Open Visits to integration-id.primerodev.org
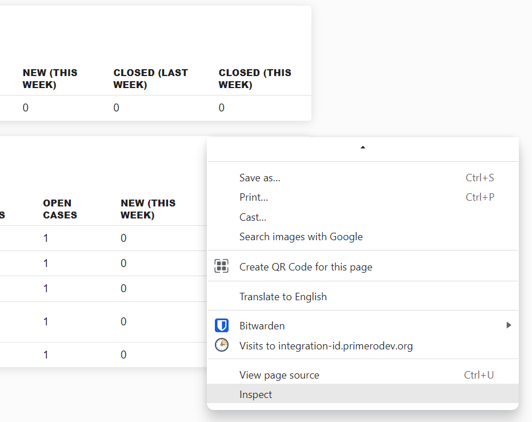Image resolution: width=532 pixels, height=422 pixels. click(363, 345)
